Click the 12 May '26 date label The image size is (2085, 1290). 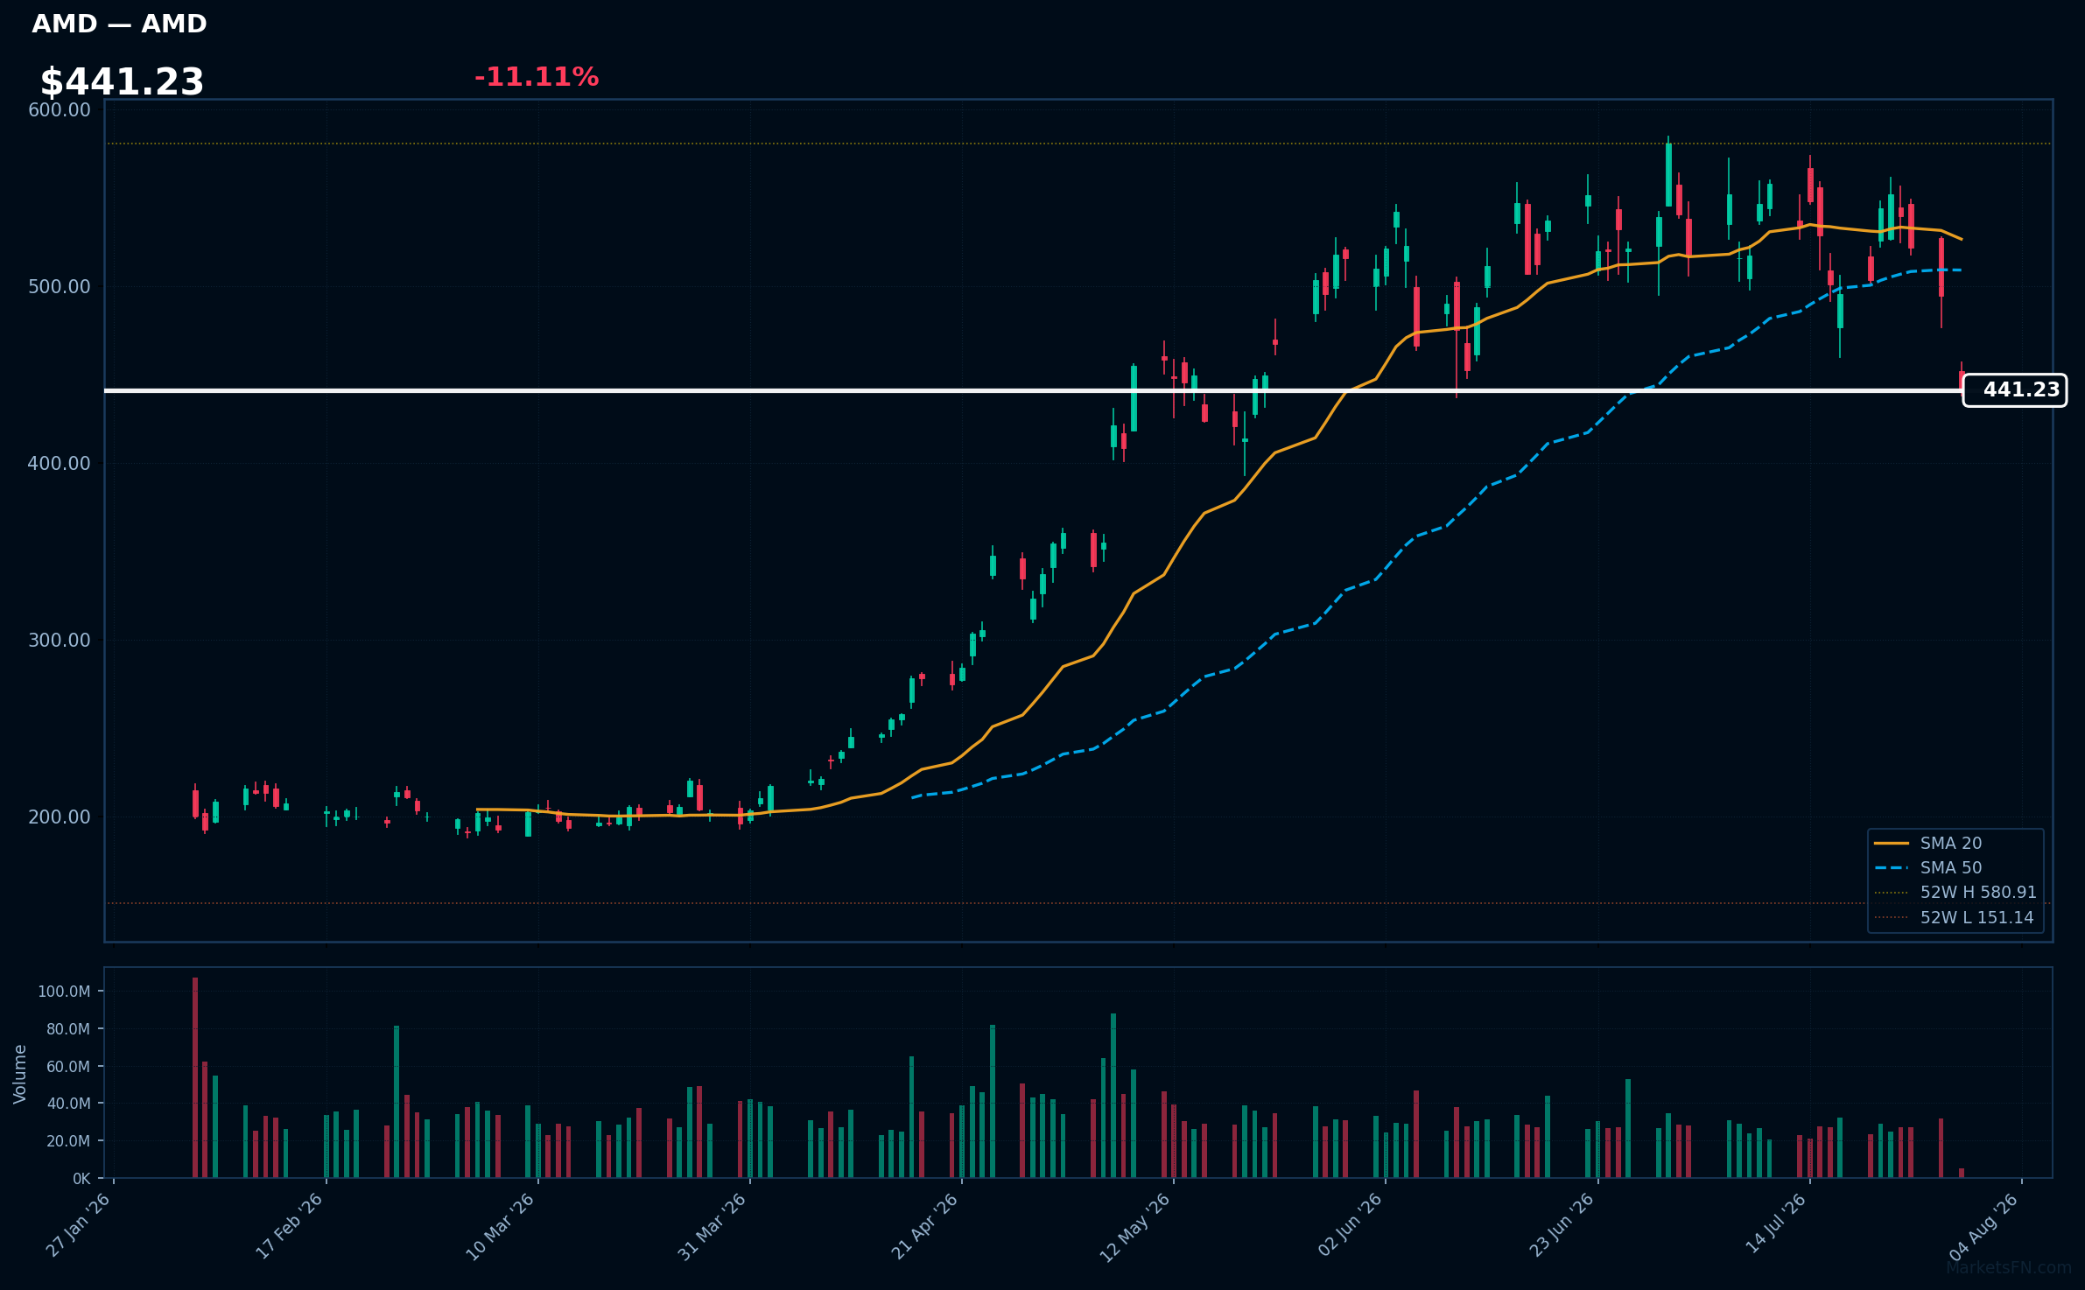(x=1135, y=1228)
